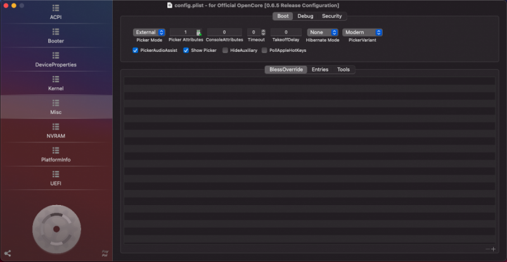The width and height of the screenshot is (507, 262).
Task: Enable the PollAppleHotKeys checkbox
Action: [x=264, y=51]
